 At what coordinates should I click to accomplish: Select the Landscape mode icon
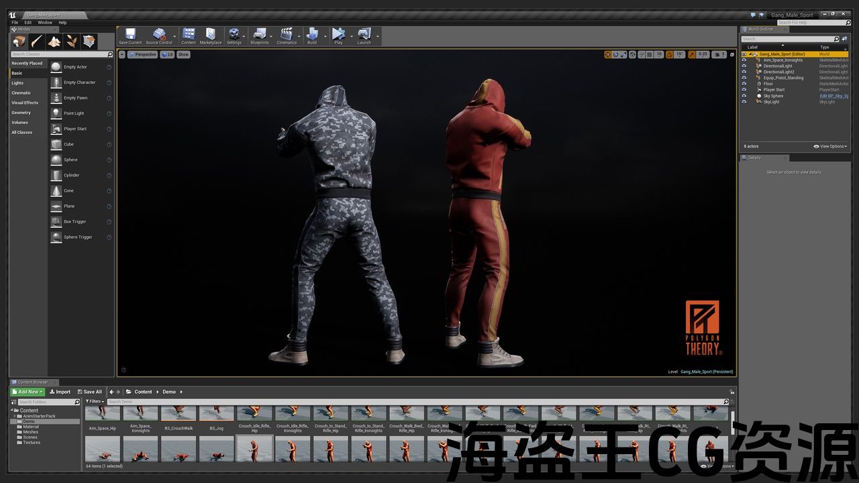[54, 42]
